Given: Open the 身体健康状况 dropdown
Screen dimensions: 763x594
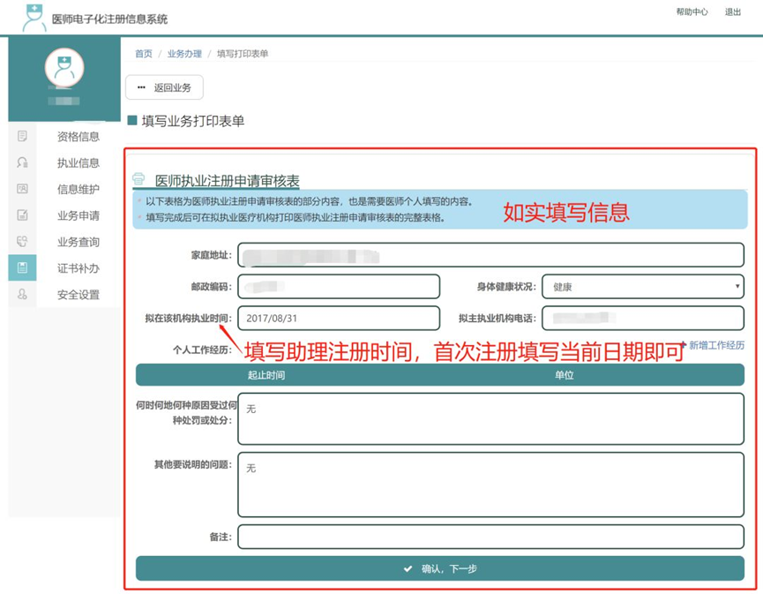Looking at the screenshot, I should coord(642,287).
